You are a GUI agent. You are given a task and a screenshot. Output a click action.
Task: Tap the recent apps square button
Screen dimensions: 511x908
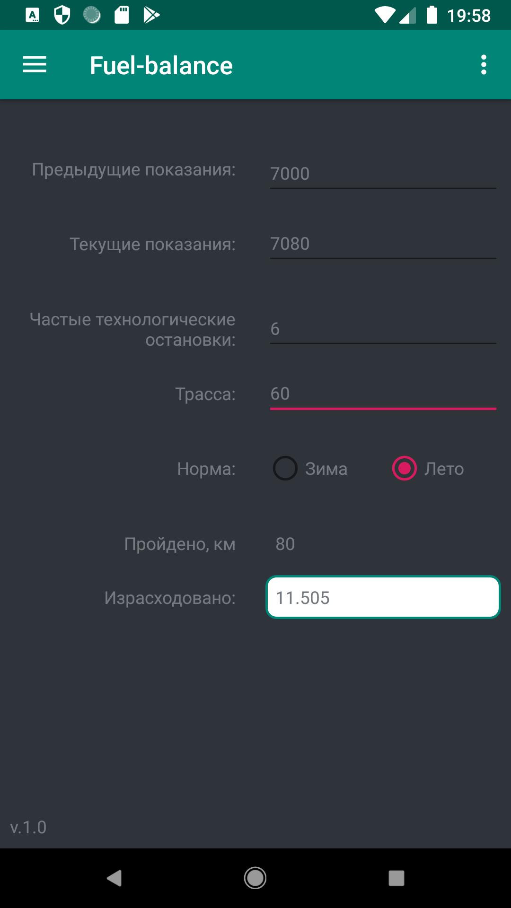pos(396,878)
